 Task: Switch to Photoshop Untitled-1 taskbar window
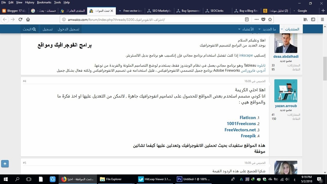click(194, 179)
